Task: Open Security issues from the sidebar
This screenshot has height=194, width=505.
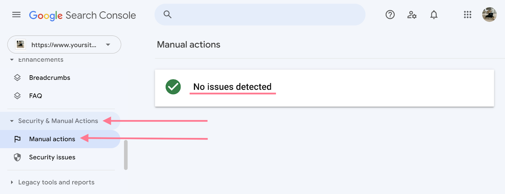Action: (x=52, y=157)
